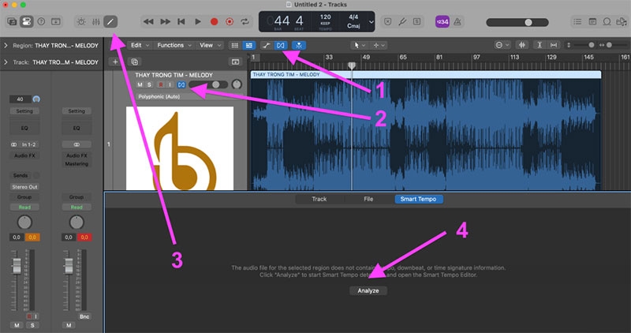
Task: Toggle the metronome click icon
Action: click(457, 22)
